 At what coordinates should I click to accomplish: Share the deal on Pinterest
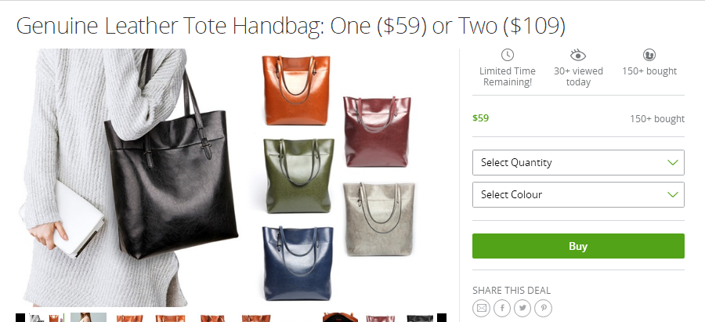pos(543,309)
